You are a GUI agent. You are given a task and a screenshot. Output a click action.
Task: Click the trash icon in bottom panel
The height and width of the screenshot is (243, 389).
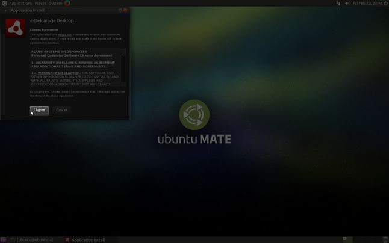pyautogui.click(x=385, y=239)
